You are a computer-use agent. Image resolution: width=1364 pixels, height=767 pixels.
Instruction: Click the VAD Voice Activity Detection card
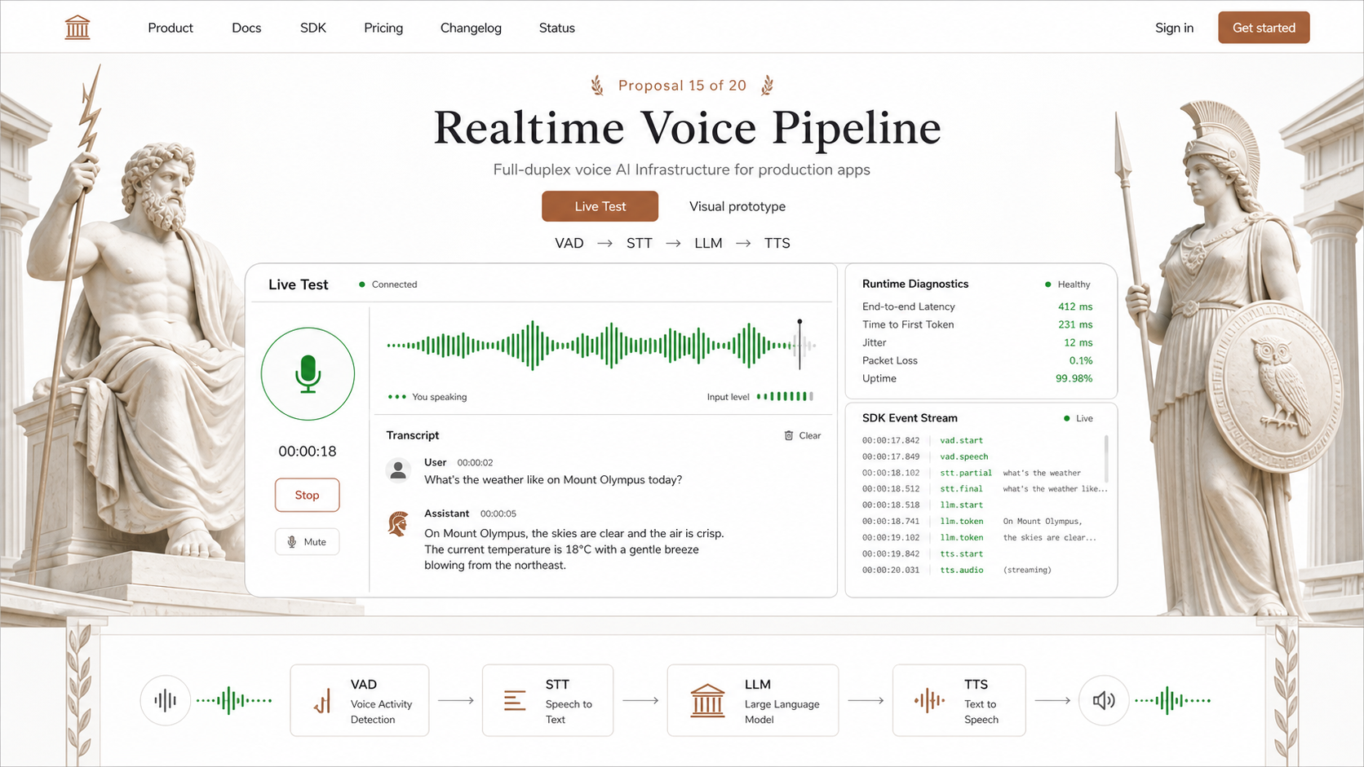[360, 700]
